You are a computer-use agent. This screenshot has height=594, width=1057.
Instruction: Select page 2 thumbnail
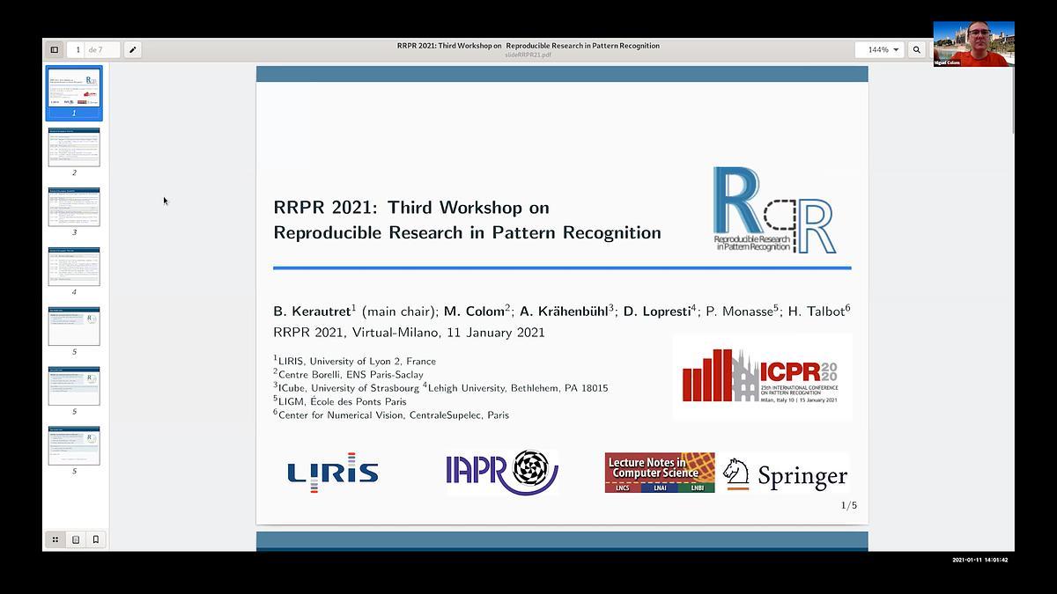74,147
